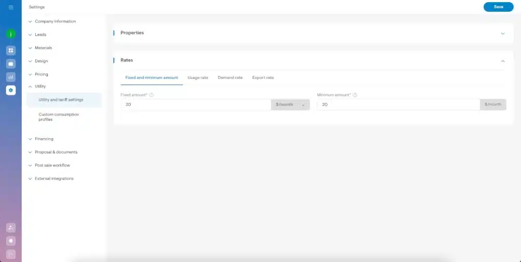Expand the Leads settings section
This screenshot has width=521, height=262.
point(37,35)
